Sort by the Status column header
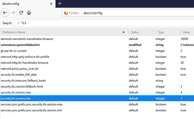The width and height of the screenshot is (194, 119). click(142, 32)
